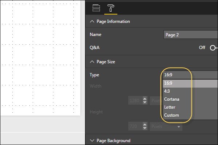Collapse the Page Information section
Viewport: 218px width, 145px height.
(x=92, y=21)
